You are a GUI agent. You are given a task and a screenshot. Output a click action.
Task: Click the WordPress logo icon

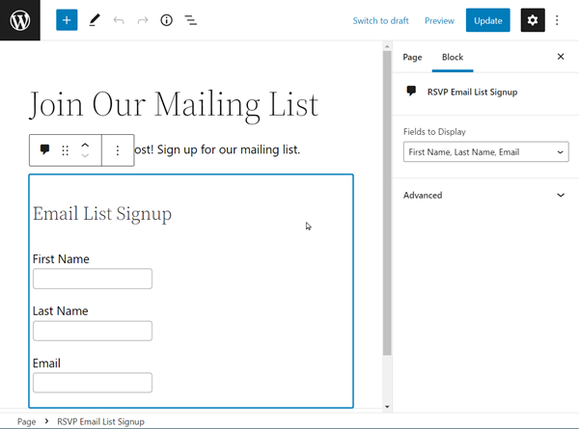point(20,20)
